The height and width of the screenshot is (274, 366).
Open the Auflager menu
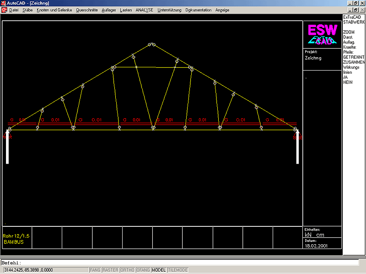click(x=109, y=10)
